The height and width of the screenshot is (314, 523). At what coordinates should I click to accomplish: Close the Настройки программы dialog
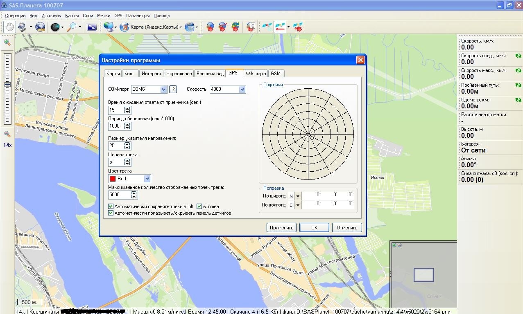(x=360, y=60)
